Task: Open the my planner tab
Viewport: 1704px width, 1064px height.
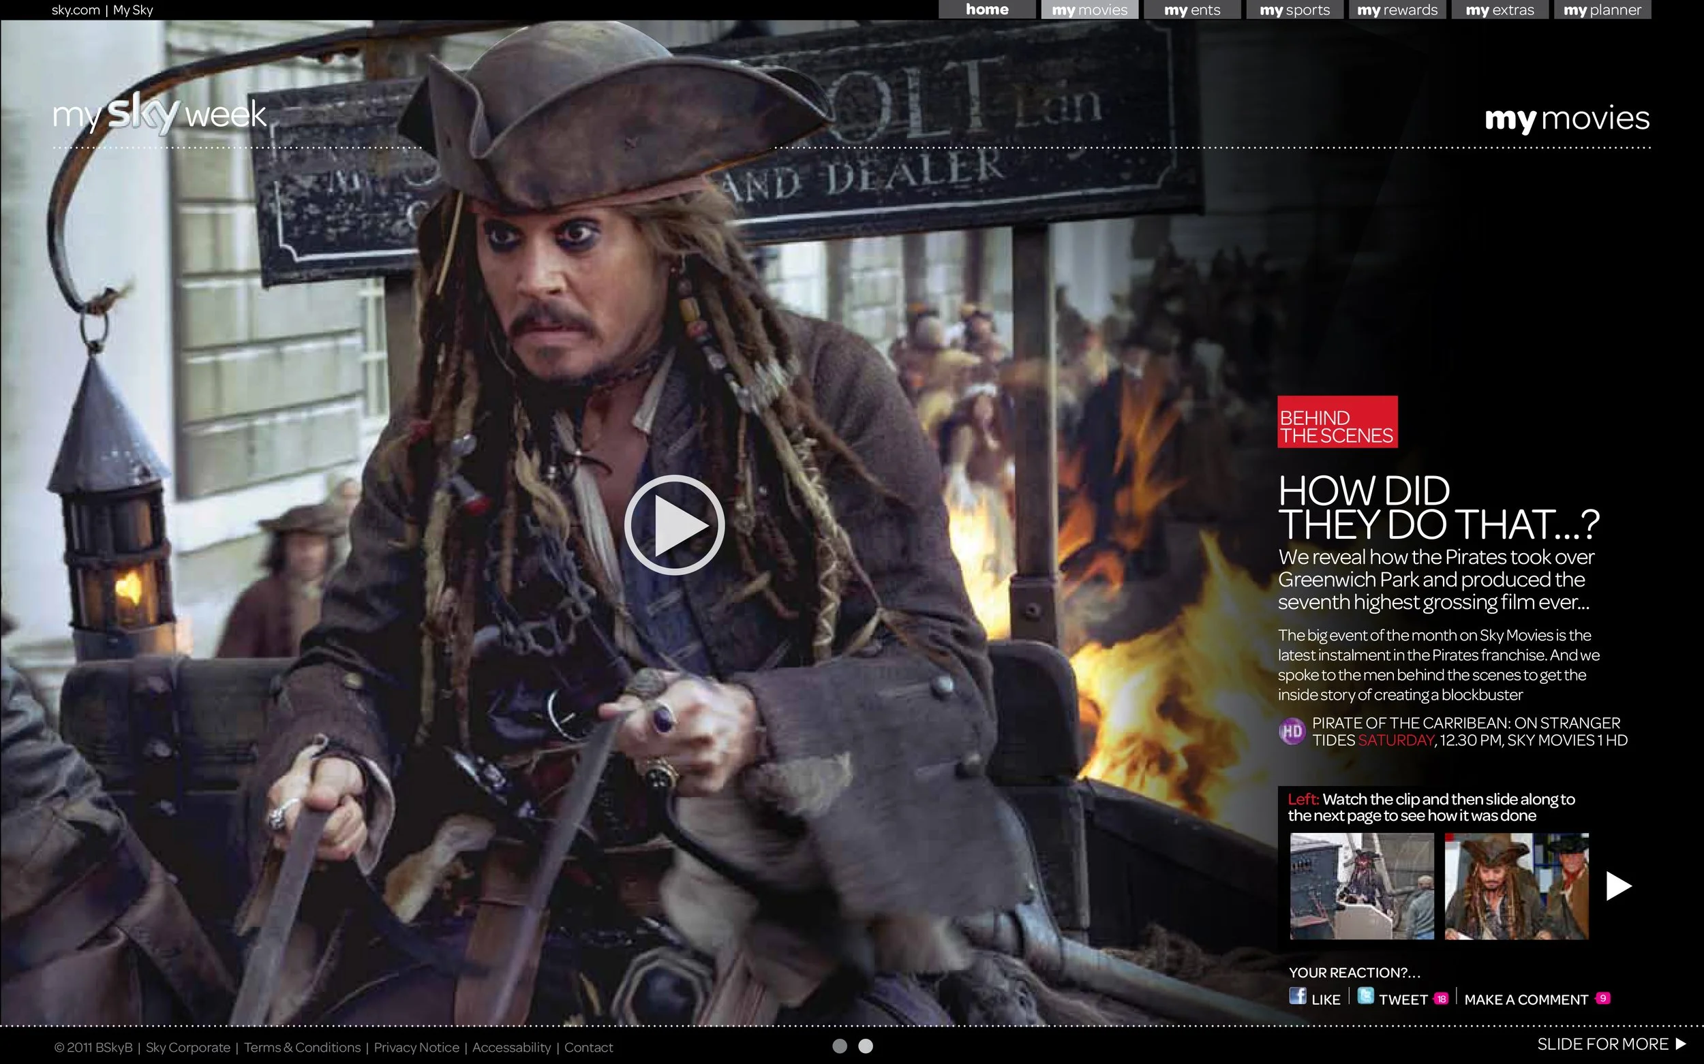Action: pyautogui.click(x=1601, y=9)
